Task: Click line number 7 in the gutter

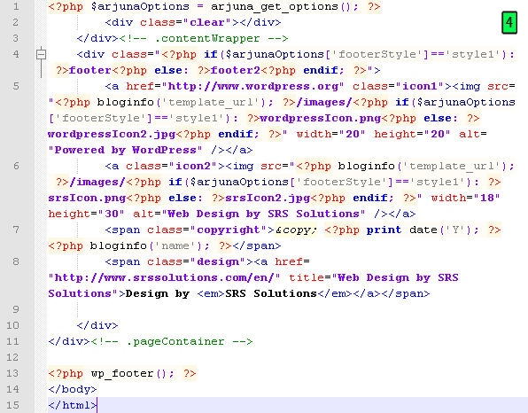Action: point(16,230)
